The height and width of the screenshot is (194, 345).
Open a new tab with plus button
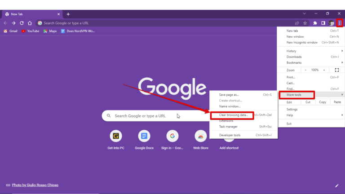click(x=68, y=14)
